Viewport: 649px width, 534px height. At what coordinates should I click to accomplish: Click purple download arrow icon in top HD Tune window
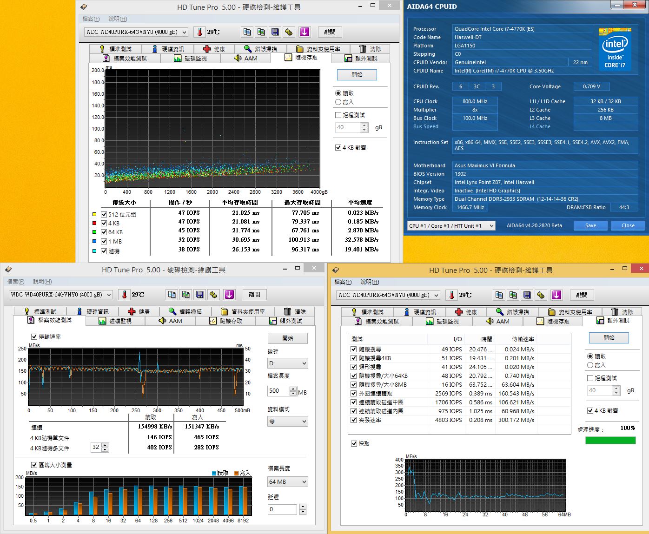(305, 32)
